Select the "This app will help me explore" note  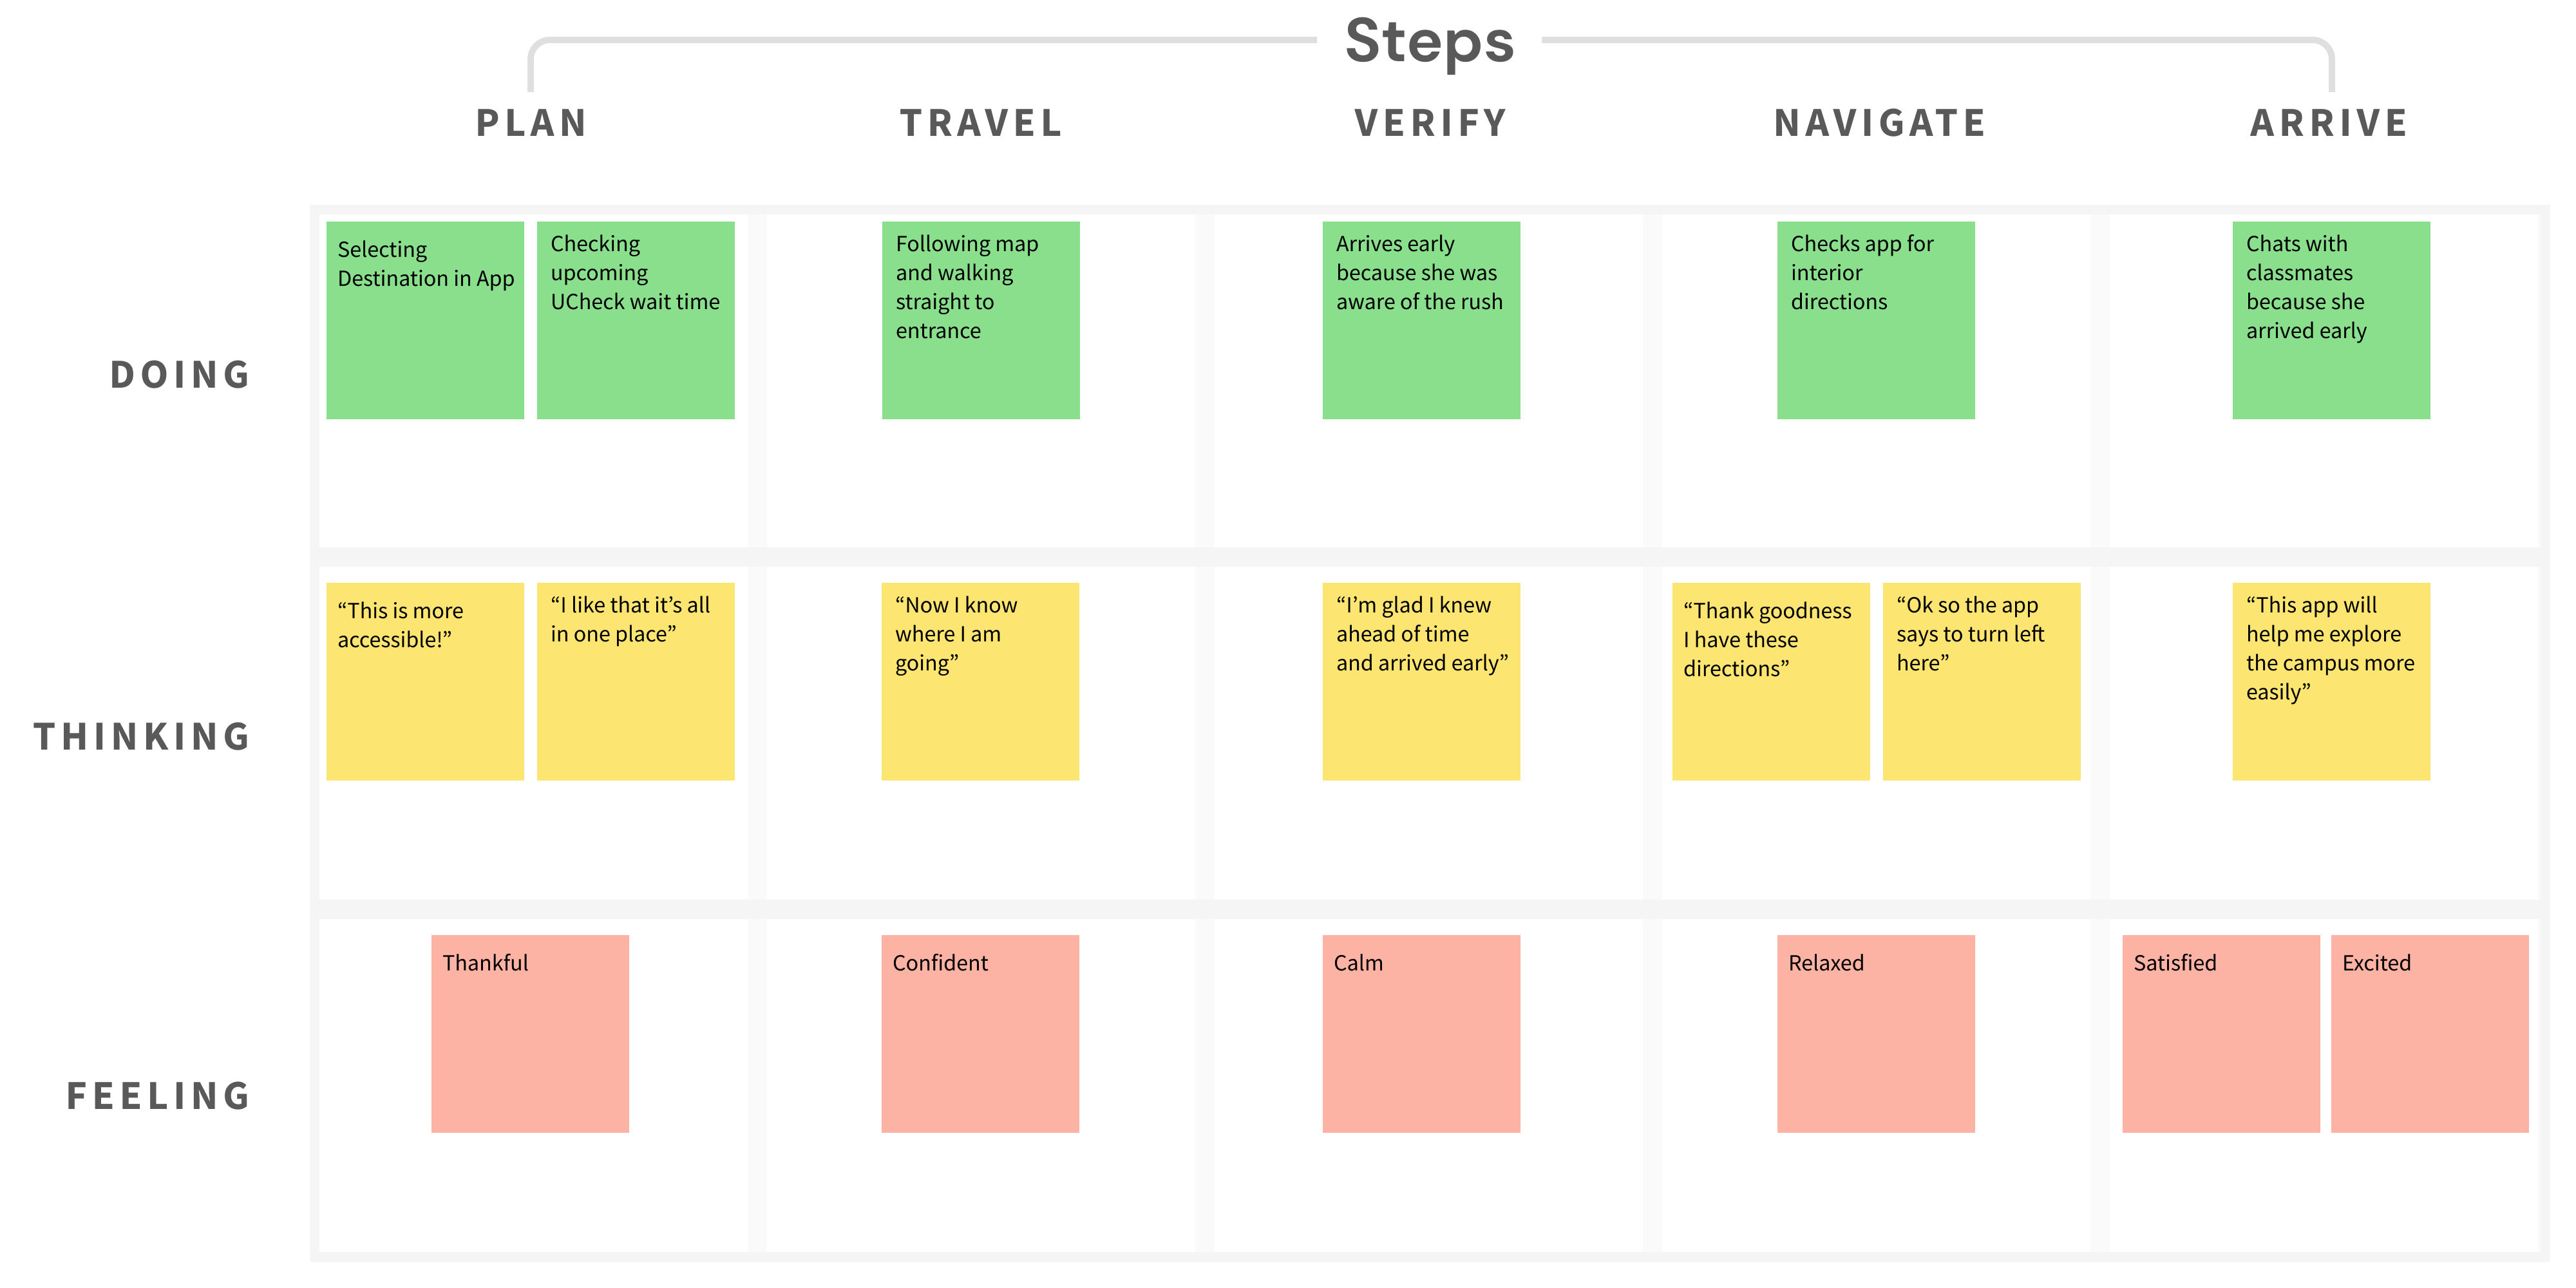pyautogui.click(x=2331, y=681)
